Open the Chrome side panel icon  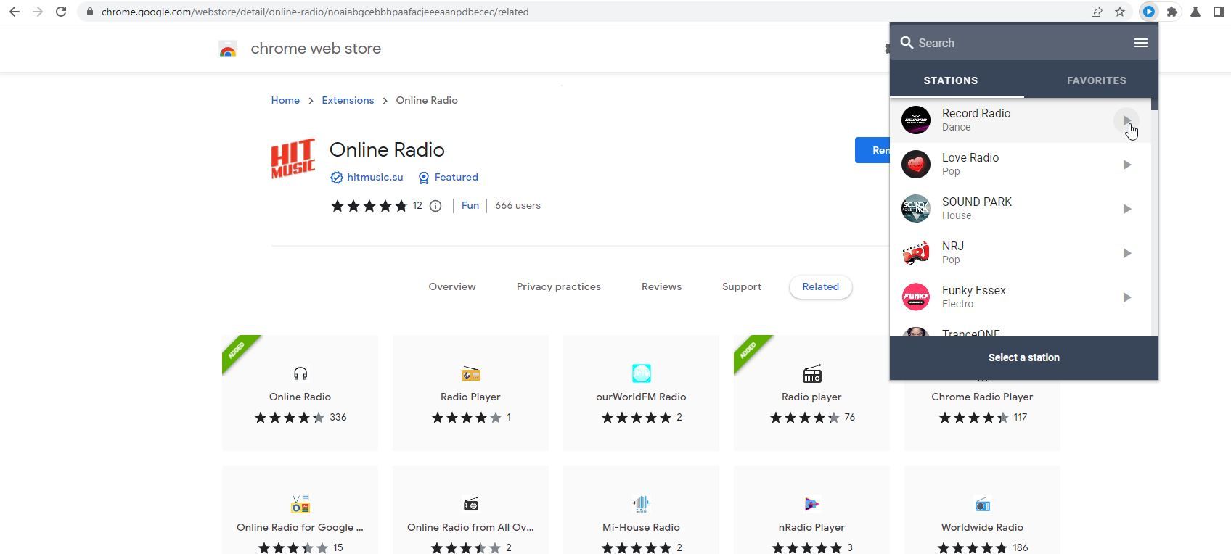[x=1219, y=12]
